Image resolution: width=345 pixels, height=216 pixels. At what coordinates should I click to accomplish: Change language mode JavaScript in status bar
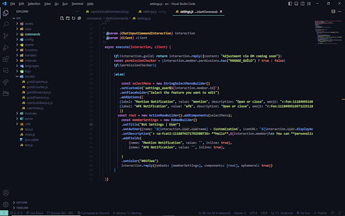tap(286, 213)
